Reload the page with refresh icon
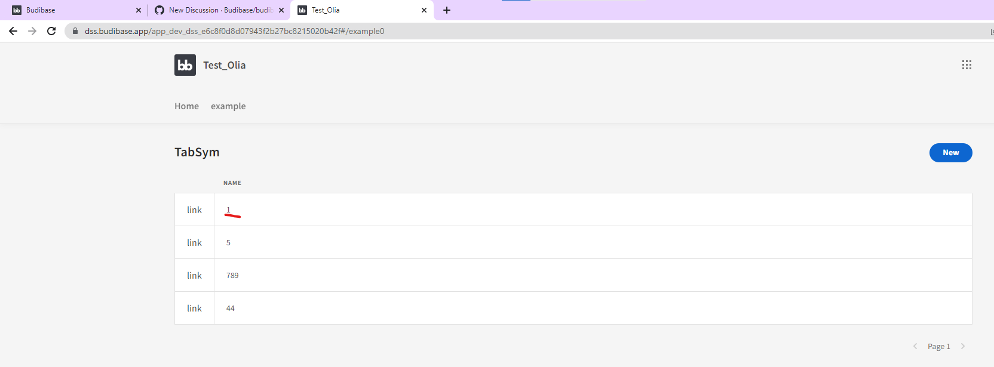Image resolution: width=994 pixels, height=367 pixels. 51,31
